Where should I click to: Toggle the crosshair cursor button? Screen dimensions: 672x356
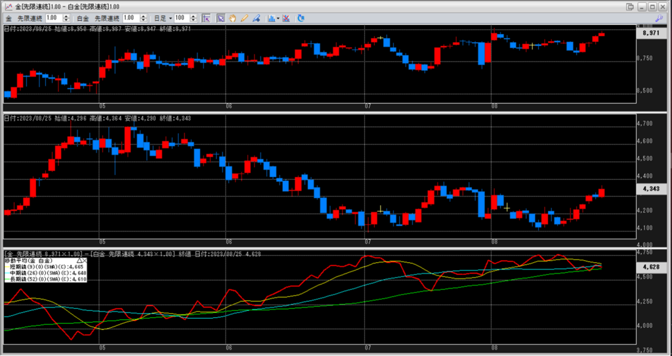[x=205, y=18]
